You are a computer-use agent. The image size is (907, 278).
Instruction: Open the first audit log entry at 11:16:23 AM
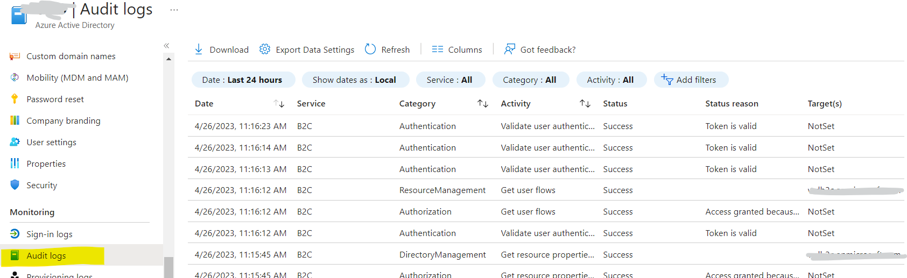(x=240, y=126)
